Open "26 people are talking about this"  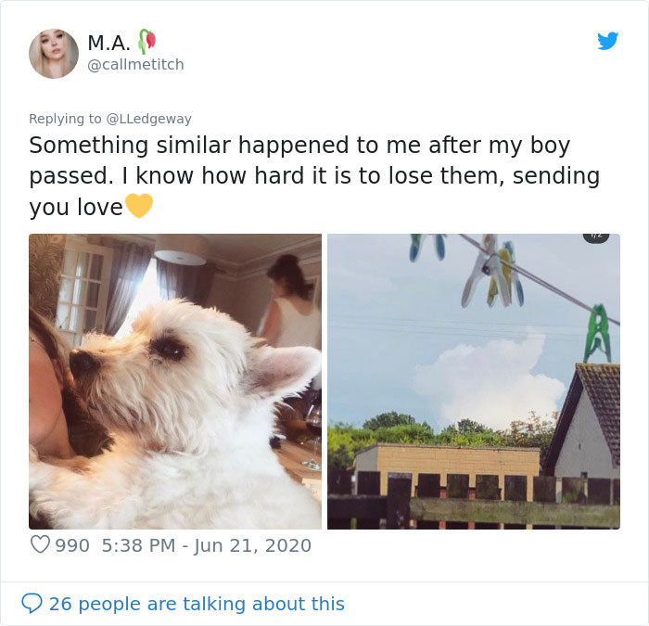(x=197, y=604)
